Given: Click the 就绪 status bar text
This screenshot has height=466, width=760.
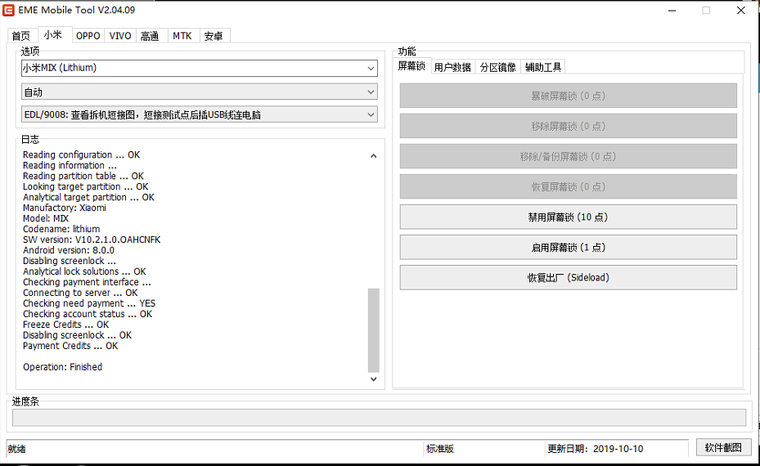Looking at the screenshot, I should click(17, 449).
